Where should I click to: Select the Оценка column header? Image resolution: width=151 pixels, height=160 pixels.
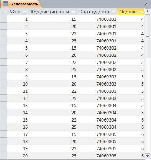click(130, 12)
